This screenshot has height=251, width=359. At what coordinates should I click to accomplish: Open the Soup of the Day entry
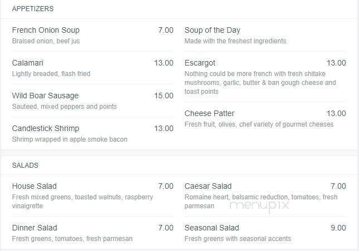tap(212, 30)
